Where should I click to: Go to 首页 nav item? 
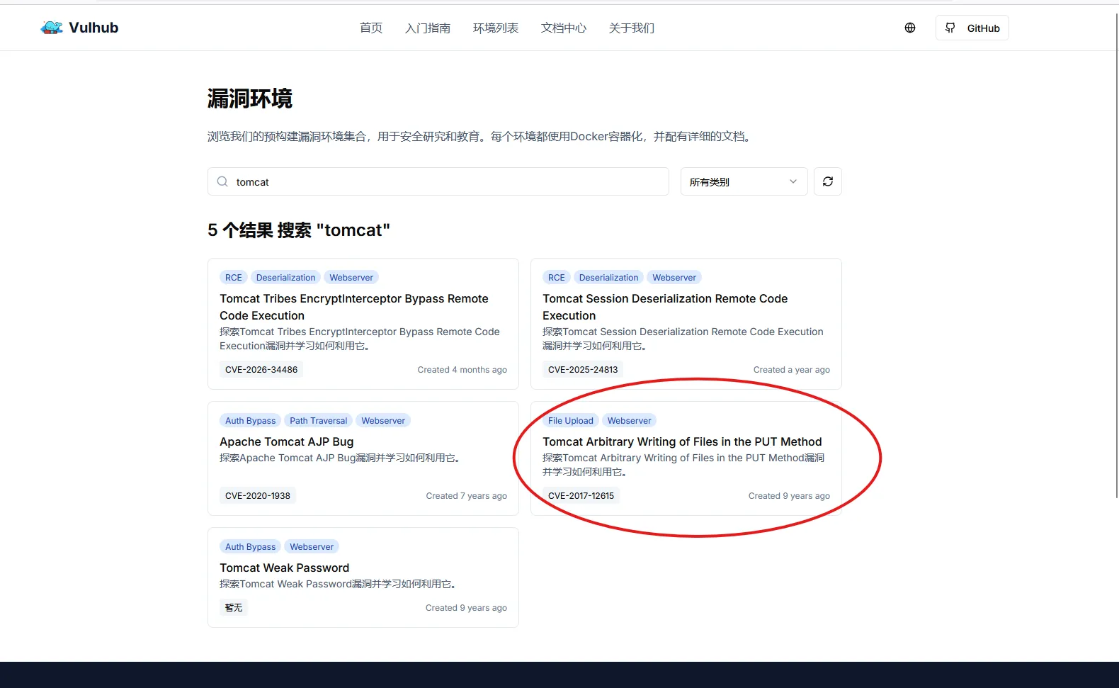tap(371, 28)
